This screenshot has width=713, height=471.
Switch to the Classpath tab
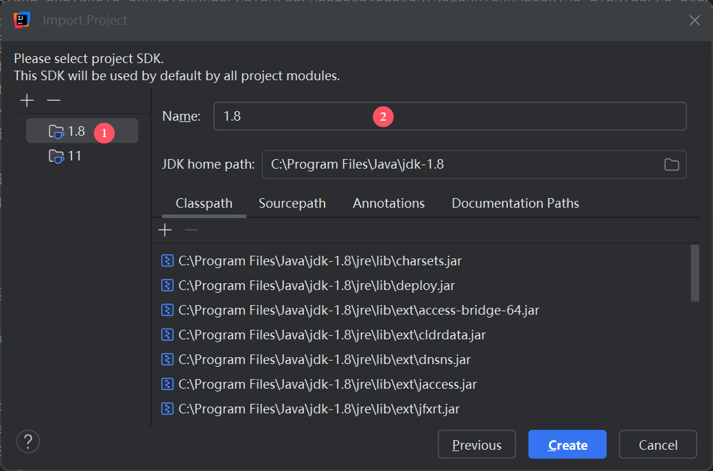[x=204, y=204]
